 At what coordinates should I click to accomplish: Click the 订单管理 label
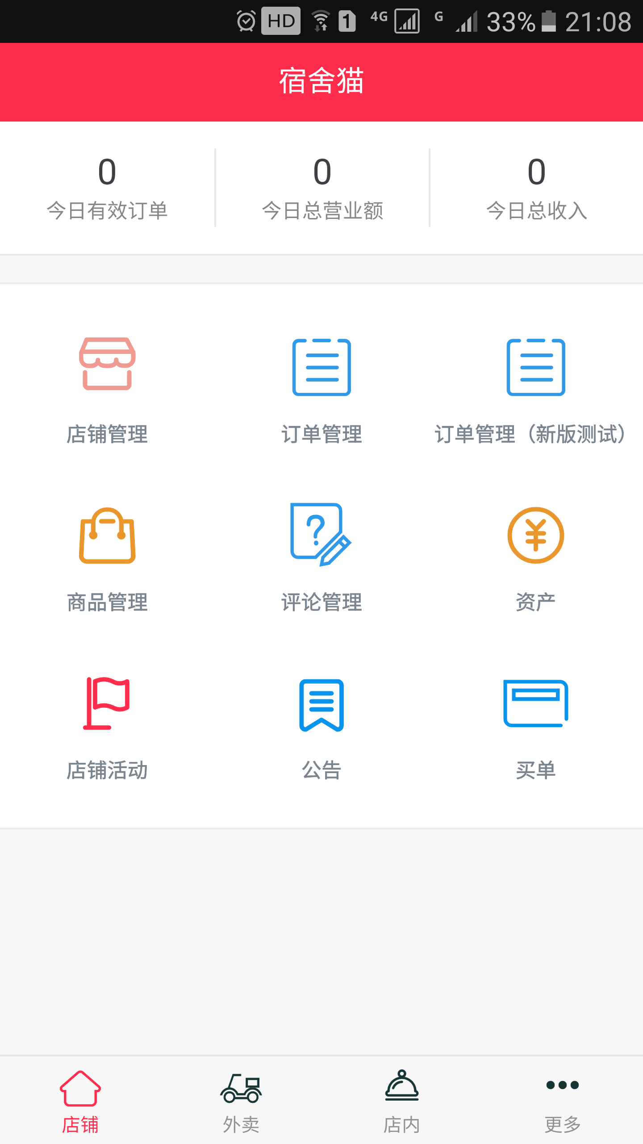(321, 434)
